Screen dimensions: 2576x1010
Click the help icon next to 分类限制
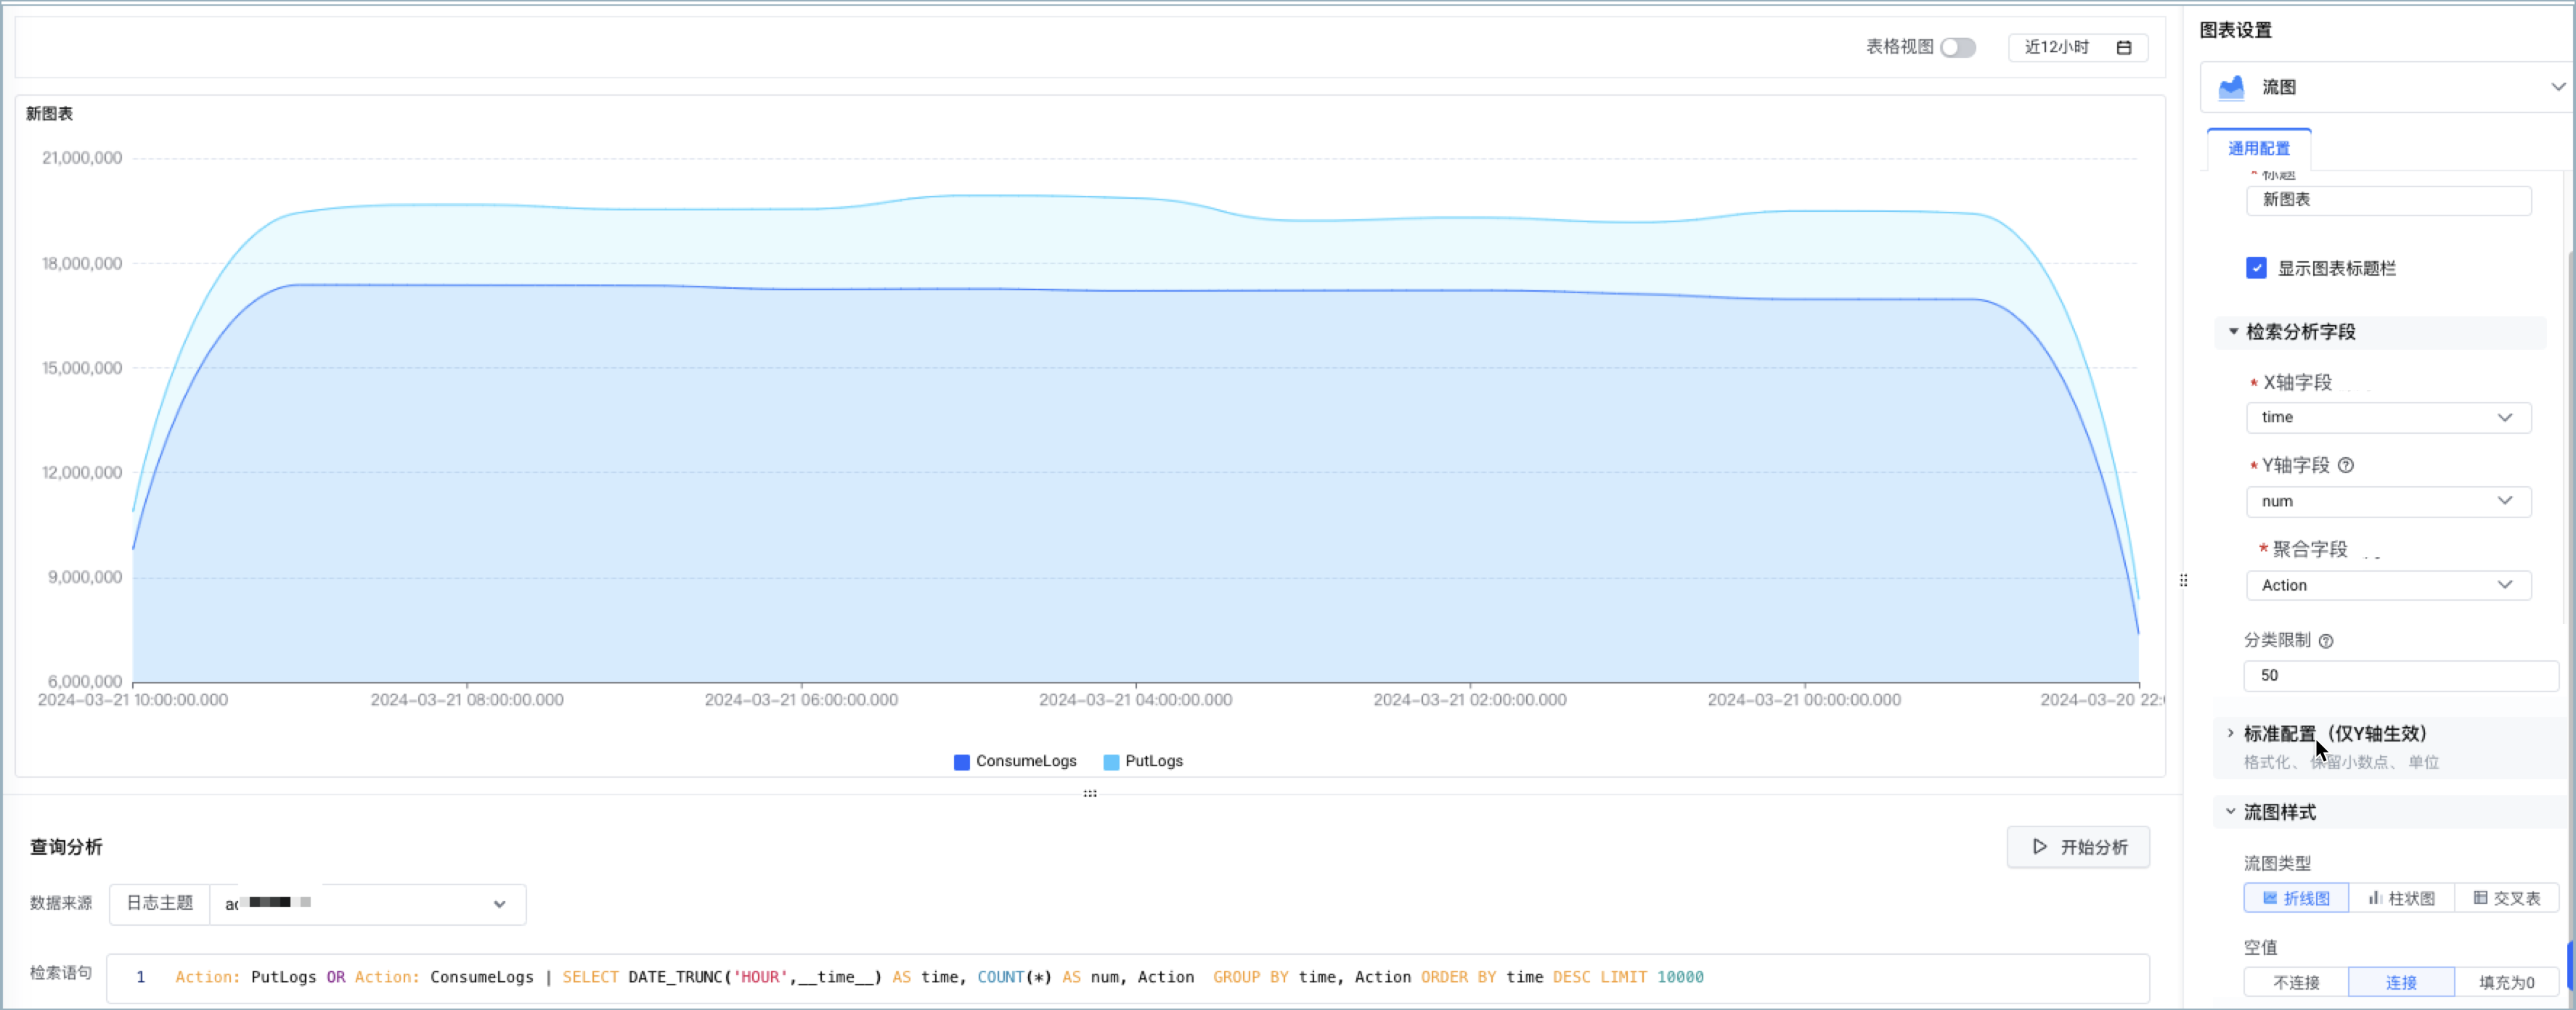(2326, 641)
